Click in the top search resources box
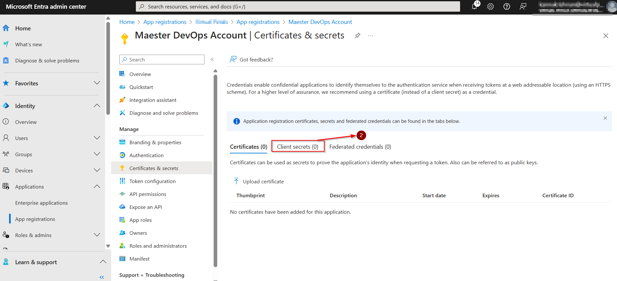Screen dimensions: 617x281 [298, 6]
